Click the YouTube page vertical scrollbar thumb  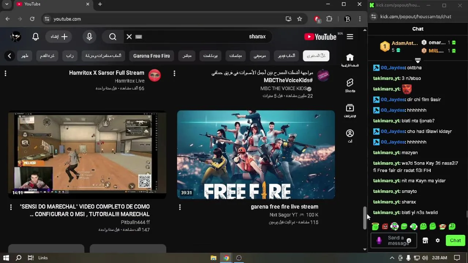[365, 218]
